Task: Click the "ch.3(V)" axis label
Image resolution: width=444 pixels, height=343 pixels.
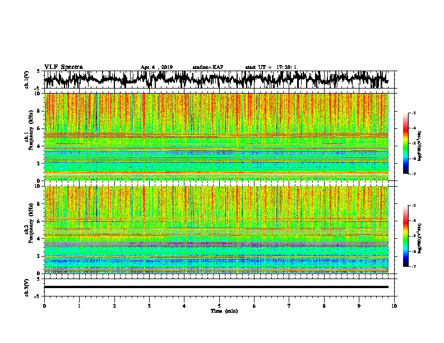Action: (x=27, y=288)
